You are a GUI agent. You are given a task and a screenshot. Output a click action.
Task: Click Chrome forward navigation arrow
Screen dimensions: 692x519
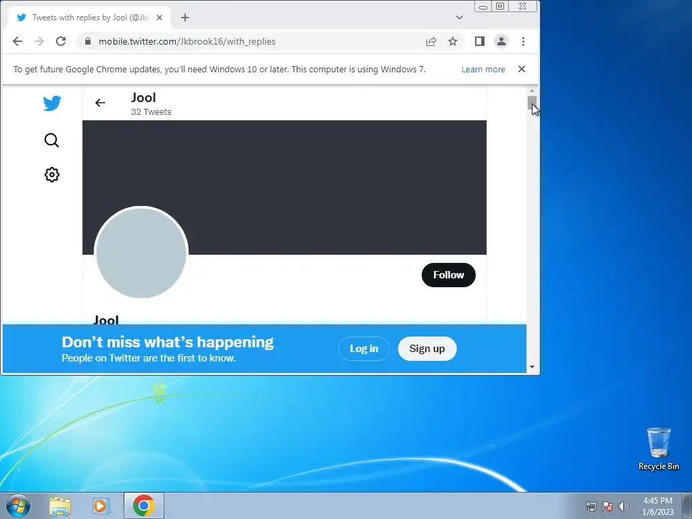click(x=39, y=41)
